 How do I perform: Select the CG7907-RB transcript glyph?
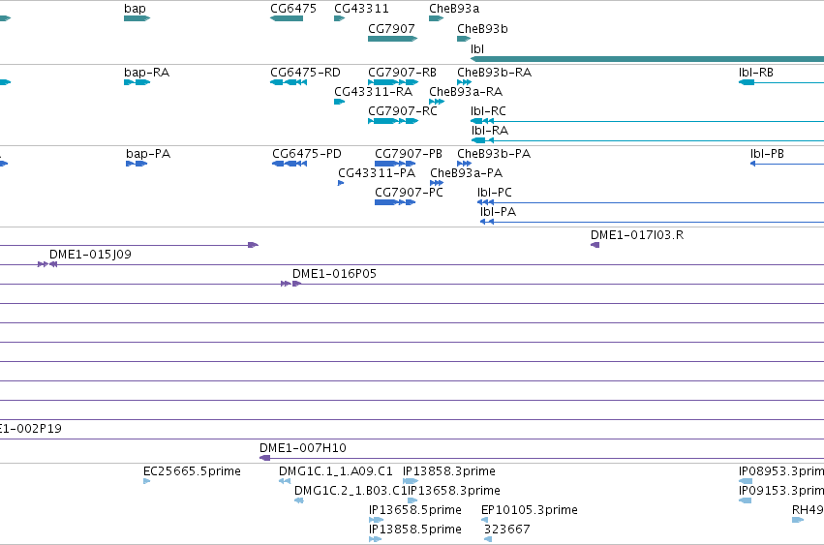pos(393,82)
